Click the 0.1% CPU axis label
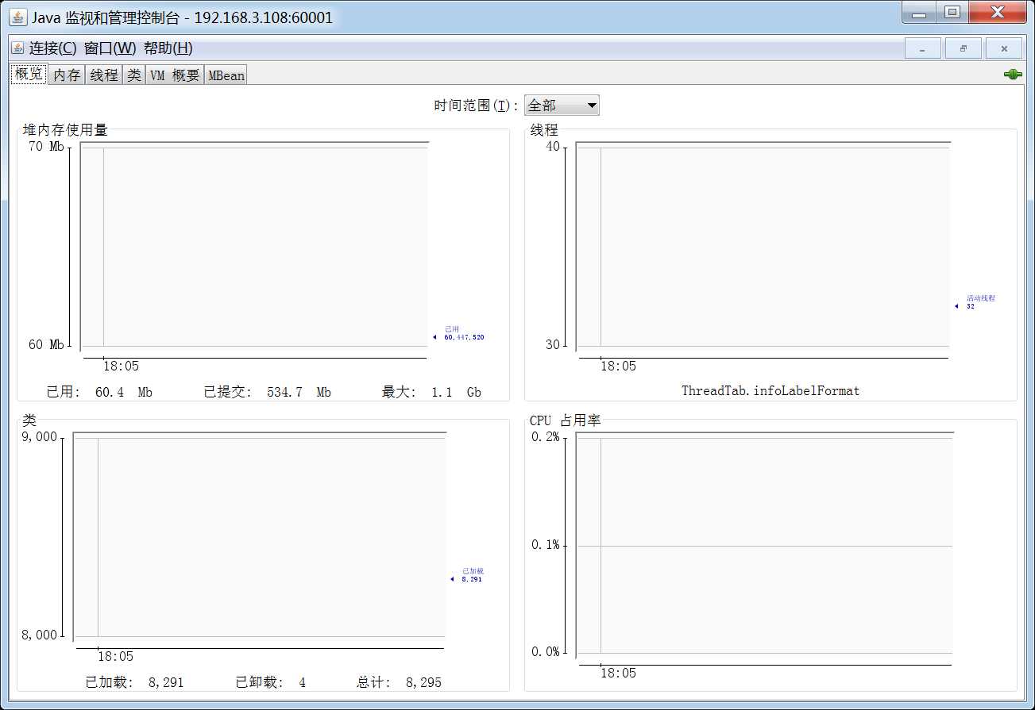This screenshot has height=710, width=1035. (x=545, y=545)
